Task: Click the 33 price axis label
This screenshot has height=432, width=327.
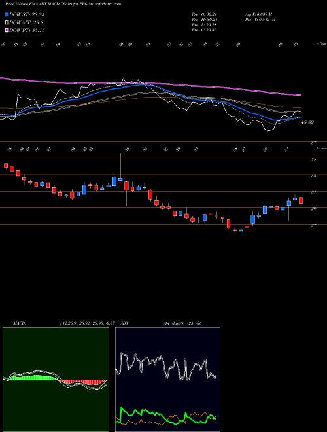Action: [313, 176]
